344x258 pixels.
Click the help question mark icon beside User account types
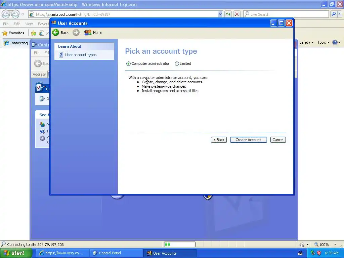[x=61, y=55]
